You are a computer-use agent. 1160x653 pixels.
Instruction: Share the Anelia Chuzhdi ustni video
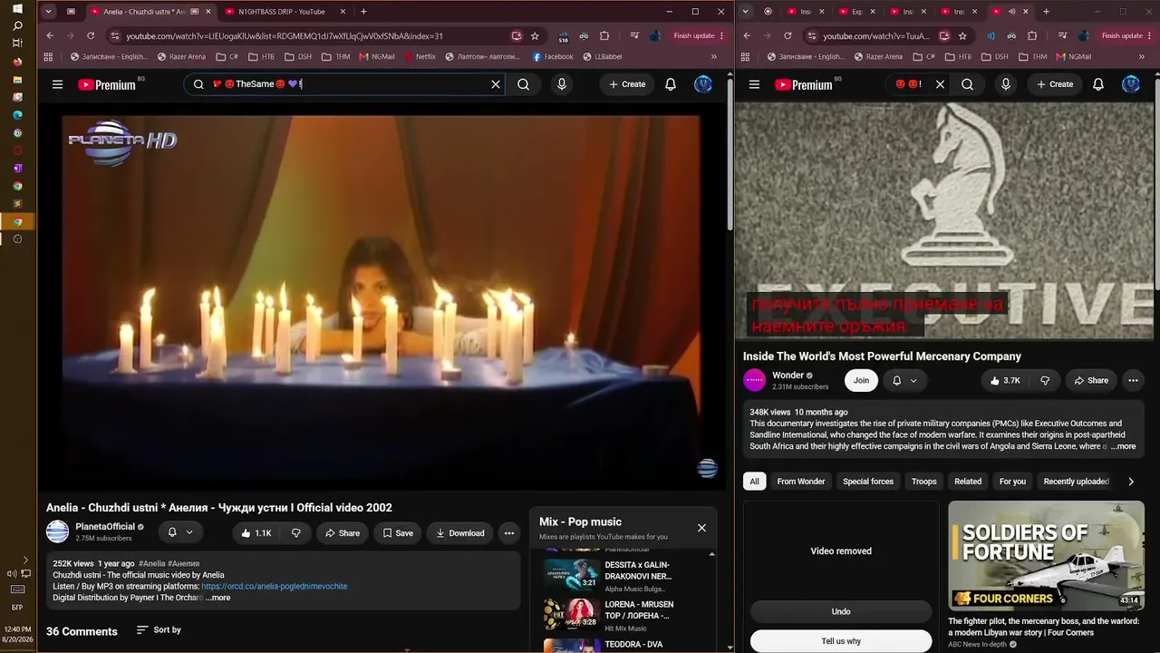pos(343,533)
